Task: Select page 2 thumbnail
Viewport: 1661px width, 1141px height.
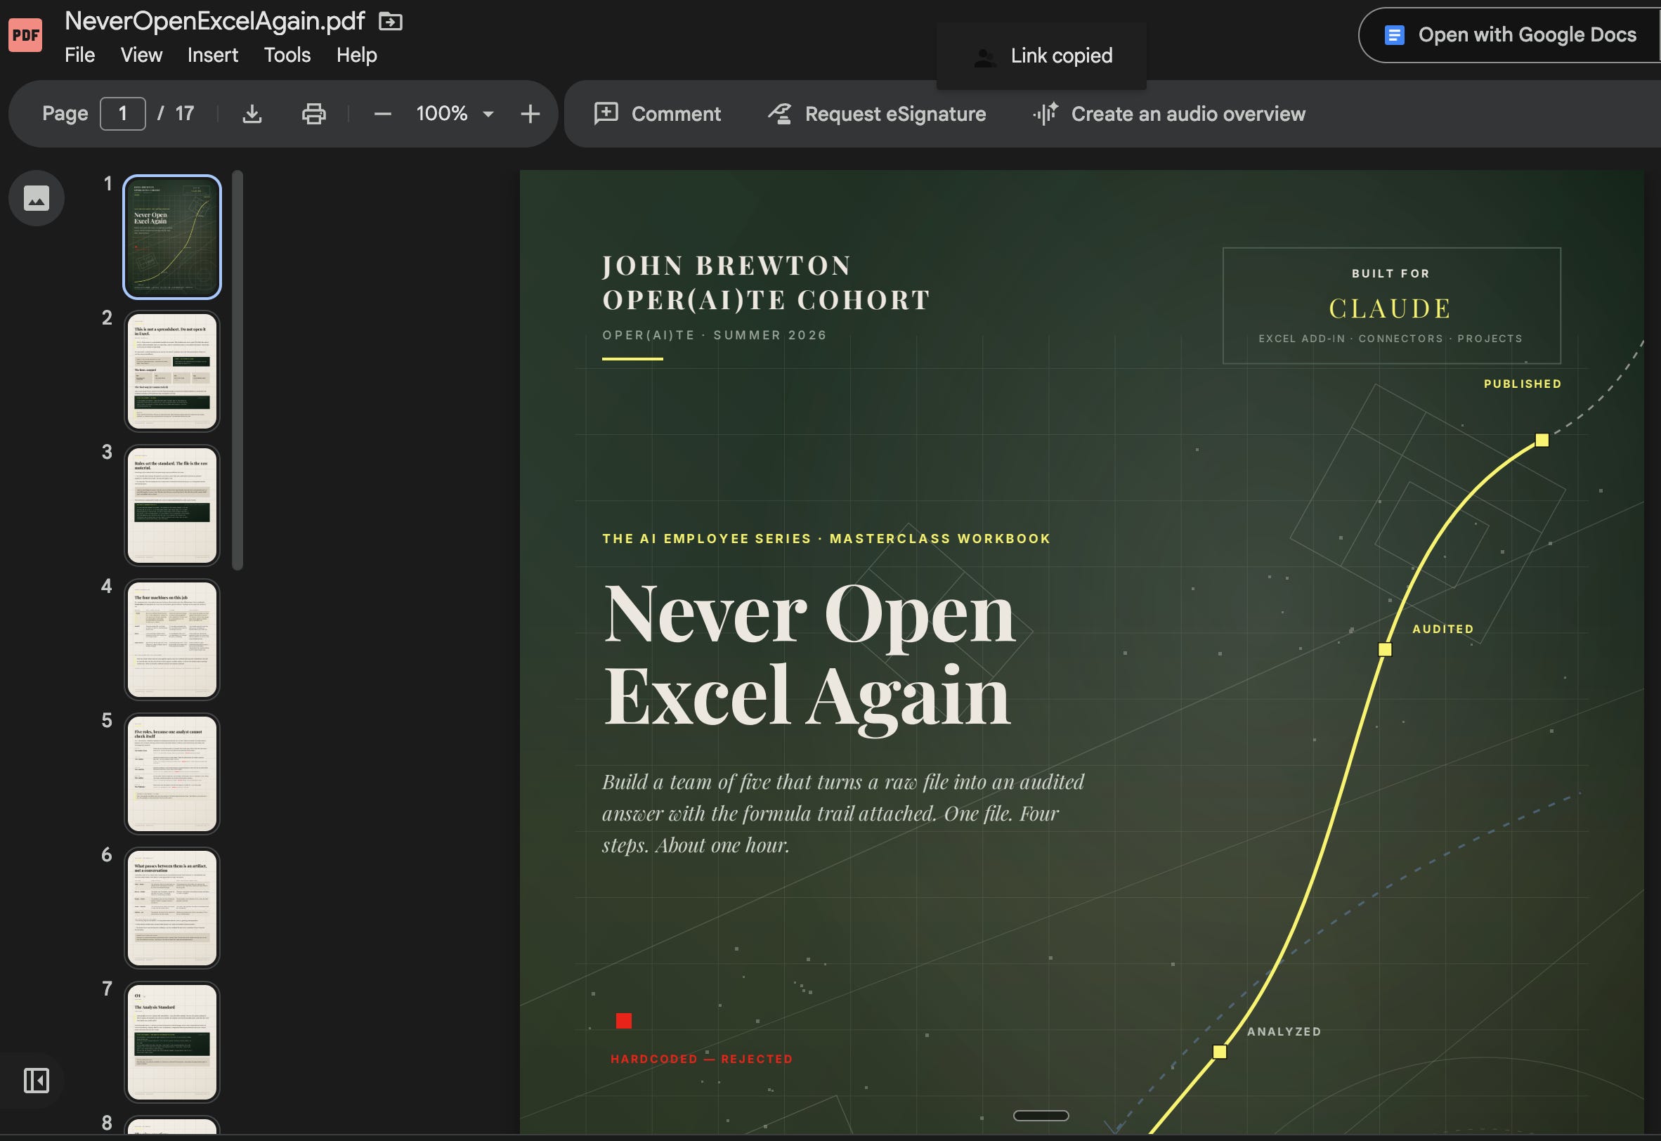Action: (x=172, y=371)
